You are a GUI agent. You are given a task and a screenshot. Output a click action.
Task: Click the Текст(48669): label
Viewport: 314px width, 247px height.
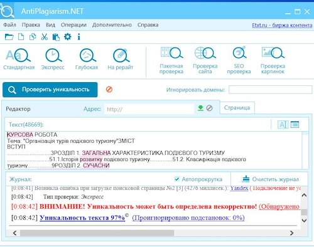tap(26, 125)
